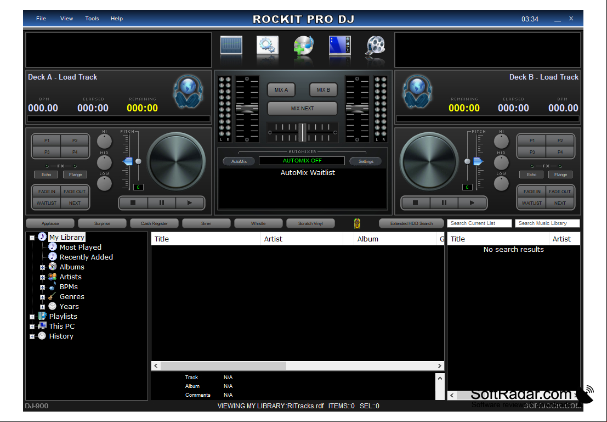
Task: Select the Artists library node
Action: (x=70, y=277)
